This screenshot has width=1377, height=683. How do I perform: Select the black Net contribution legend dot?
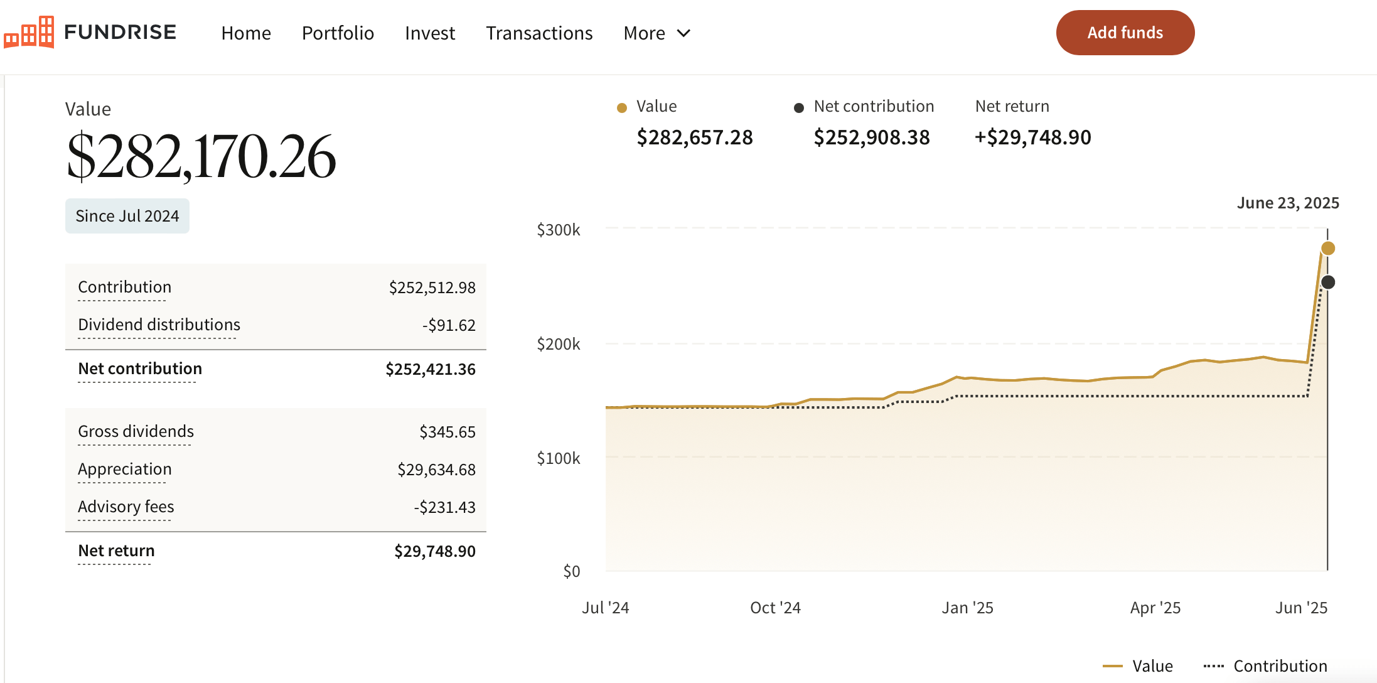click(798, 107)
